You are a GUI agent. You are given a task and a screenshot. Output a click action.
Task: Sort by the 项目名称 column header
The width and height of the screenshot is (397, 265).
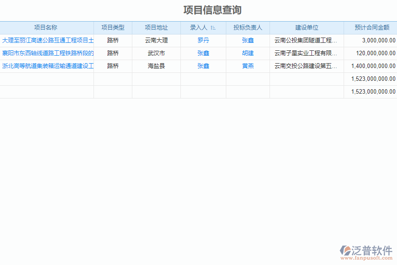pos(46,27)
